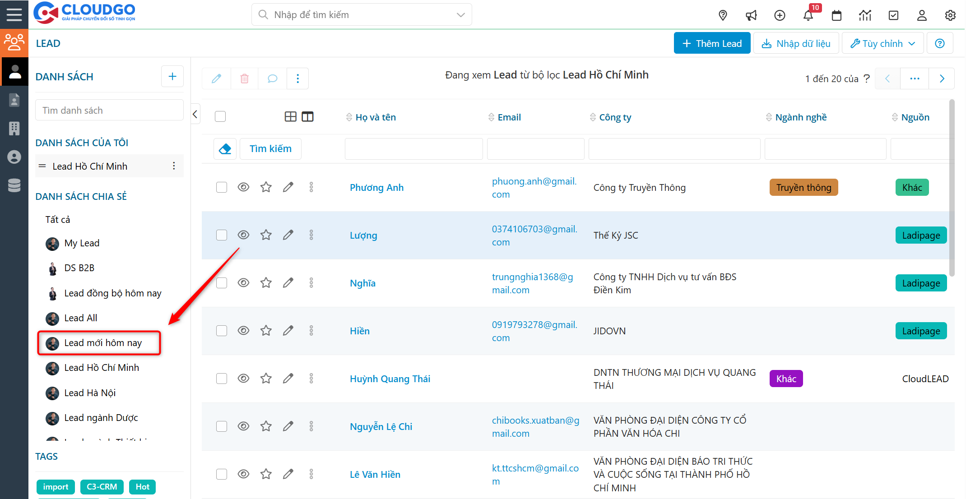
Task: Open the Huỳnh Quang Thái lead link
Action: tap(390, 379)
